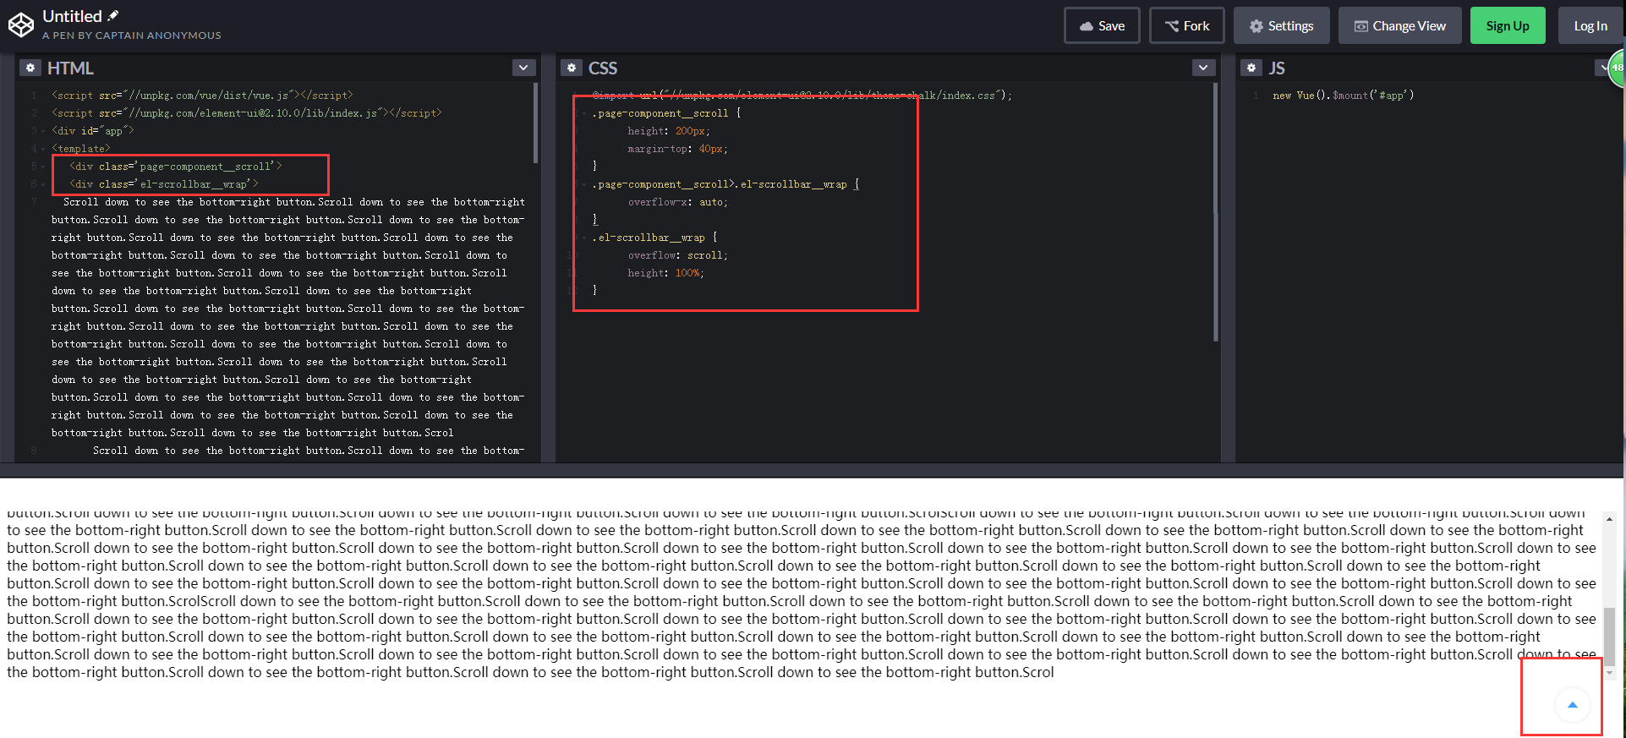Click the JS panel title
The width and height of the screenshot is (1626, 738).
(1276, 68)
